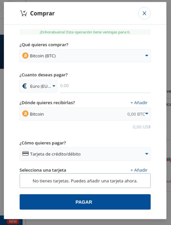
Task: Click the Bitcoin logo in the receiving wallet field
Action: 25,114
